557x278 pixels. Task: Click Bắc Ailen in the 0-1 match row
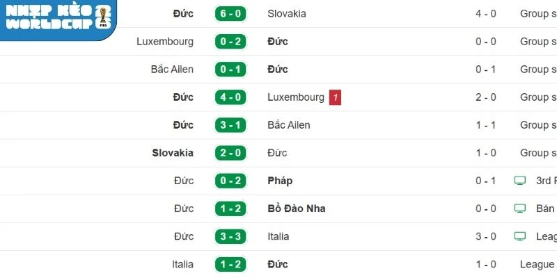pos(172,69)
